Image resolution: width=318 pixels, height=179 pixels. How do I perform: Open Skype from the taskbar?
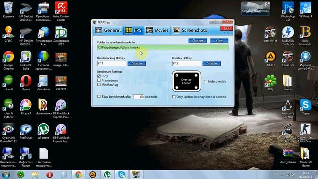click(x=122, y=175)
